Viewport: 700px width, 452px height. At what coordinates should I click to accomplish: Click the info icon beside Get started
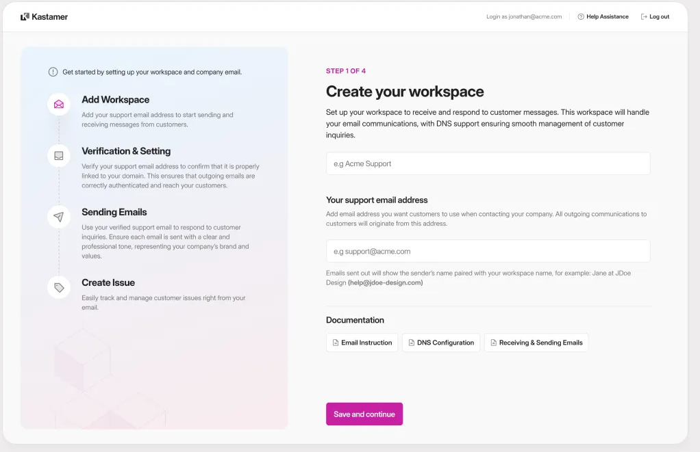click(x=53, y=72)
